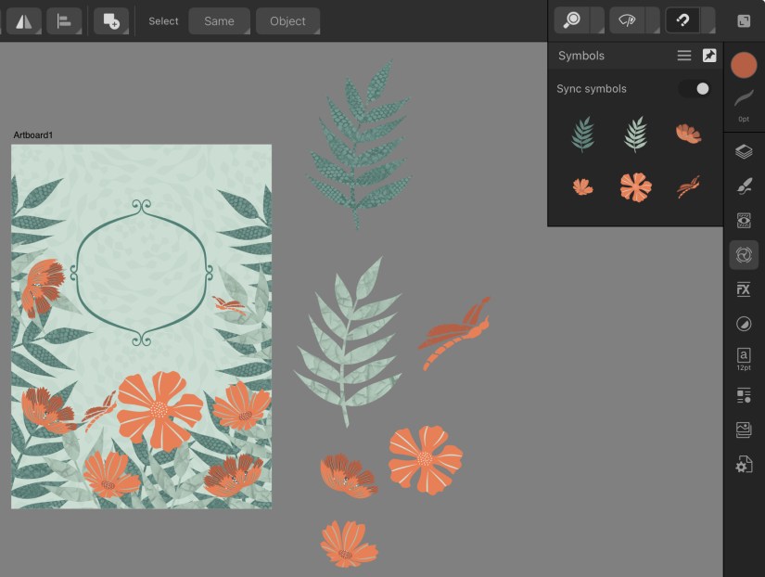Open the Layers studio panel
The width and height of the screenshot is (765, 577).
tap(743, 151)
